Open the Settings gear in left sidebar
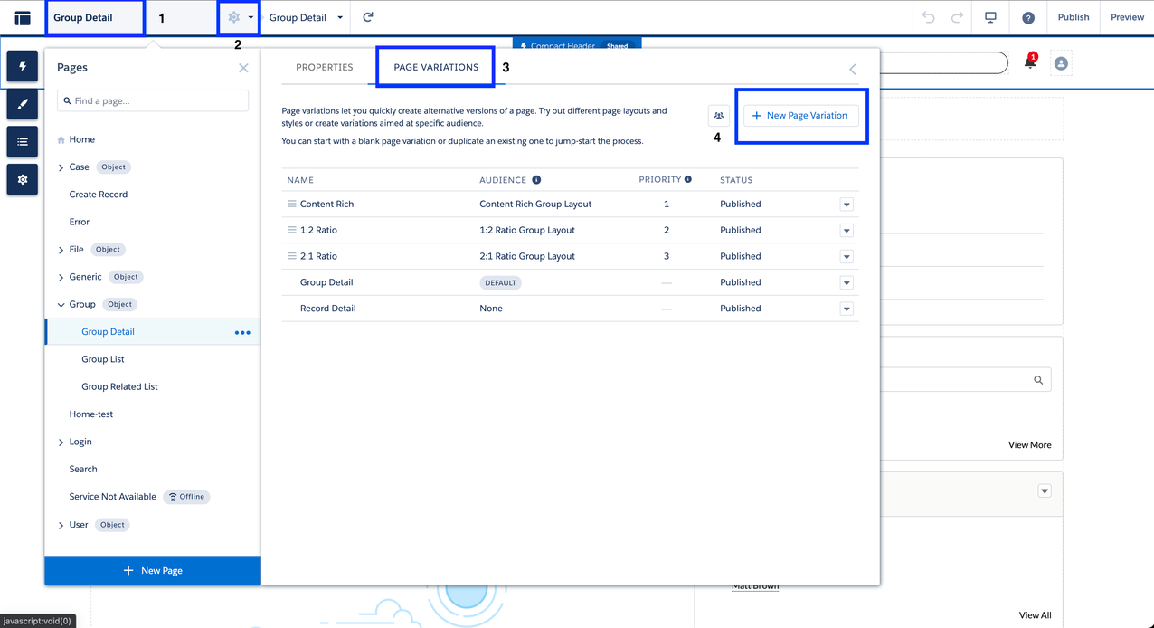The image size is (1154, 628). [23, 179]
